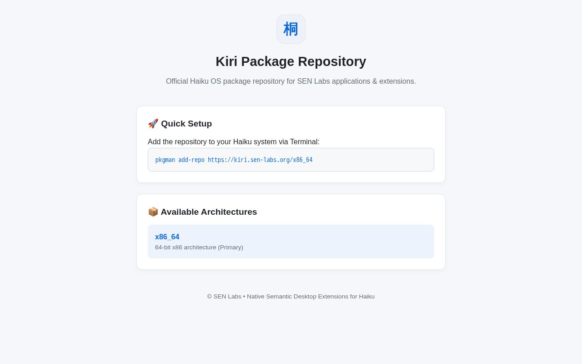
Task: Click the package box emoji icon
Action: click(153, 212)
